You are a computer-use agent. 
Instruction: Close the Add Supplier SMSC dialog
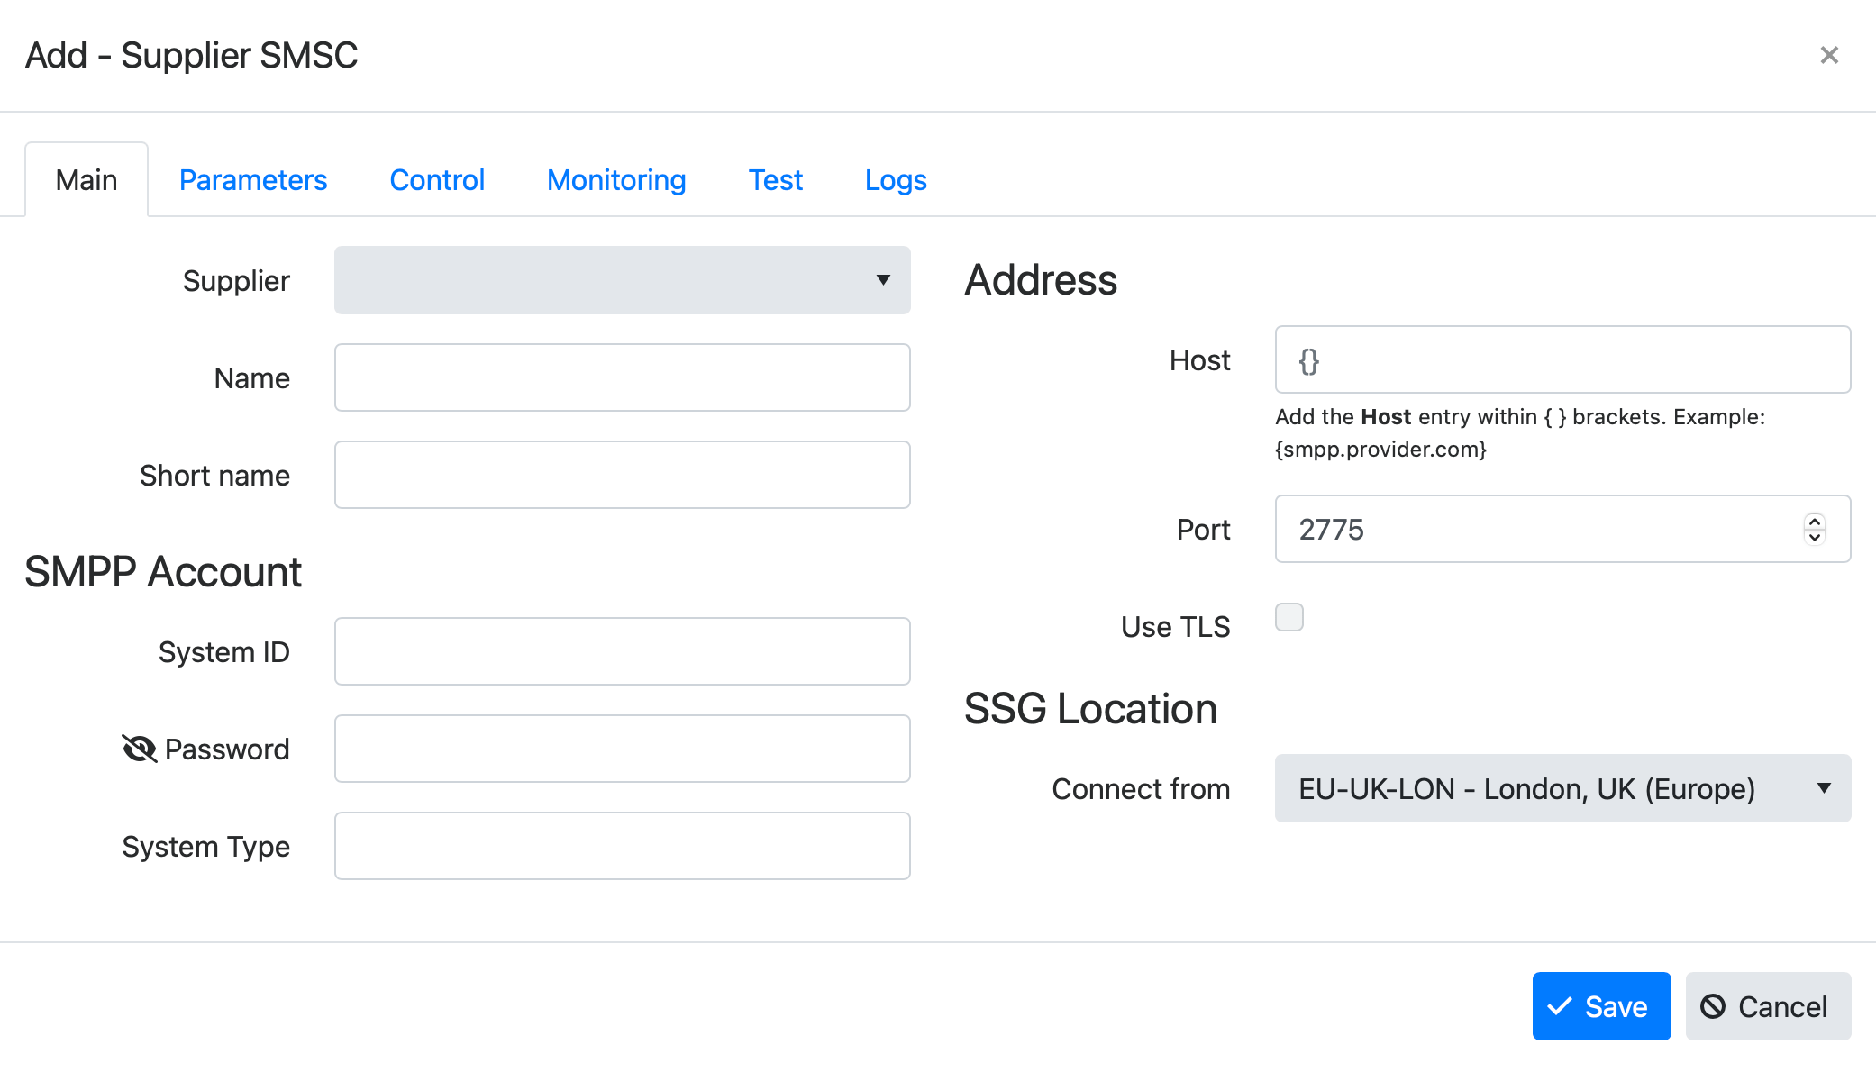pos(1828,56)
